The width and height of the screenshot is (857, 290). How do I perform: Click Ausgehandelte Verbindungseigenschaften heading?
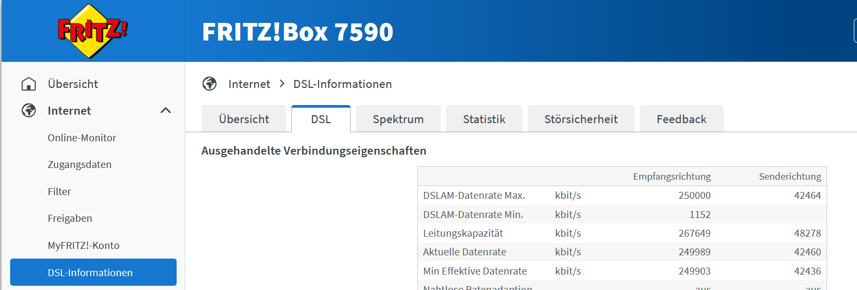314,151
